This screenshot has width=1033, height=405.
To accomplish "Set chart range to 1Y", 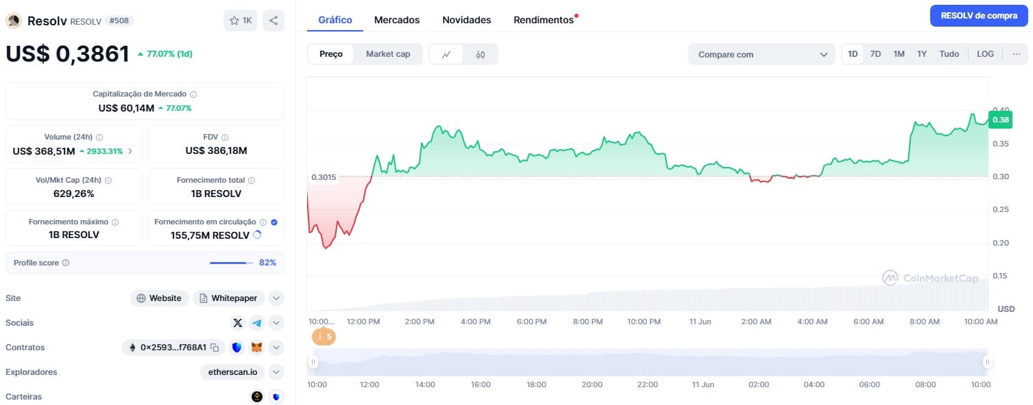I will 922,54.
